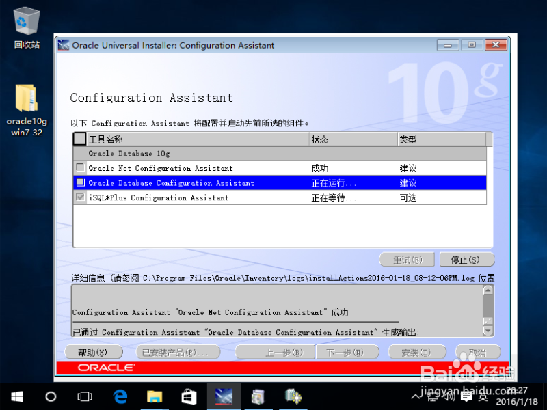This screenshot has width=547, height=410.
Task: Click the Oracle icon in installer title bar
Action: (x=64, y=44)
